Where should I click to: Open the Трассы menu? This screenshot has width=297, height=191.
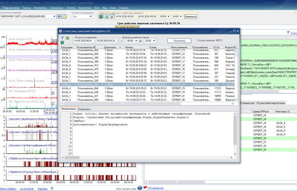tap(26, 8)
